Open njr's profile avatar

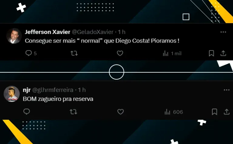12,94
